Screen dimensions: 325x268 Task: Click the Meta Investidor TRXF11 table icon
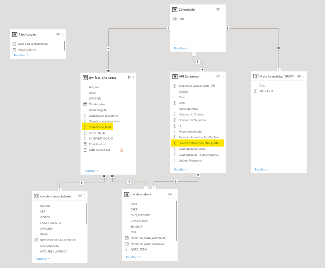click(256, 76)
